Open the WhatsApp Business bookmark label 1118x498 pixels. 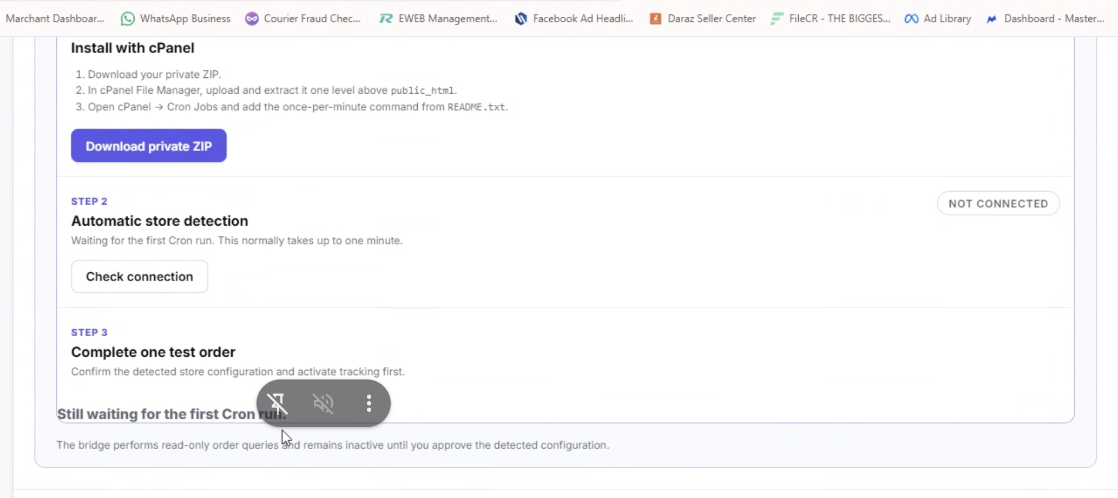[185, 18]
